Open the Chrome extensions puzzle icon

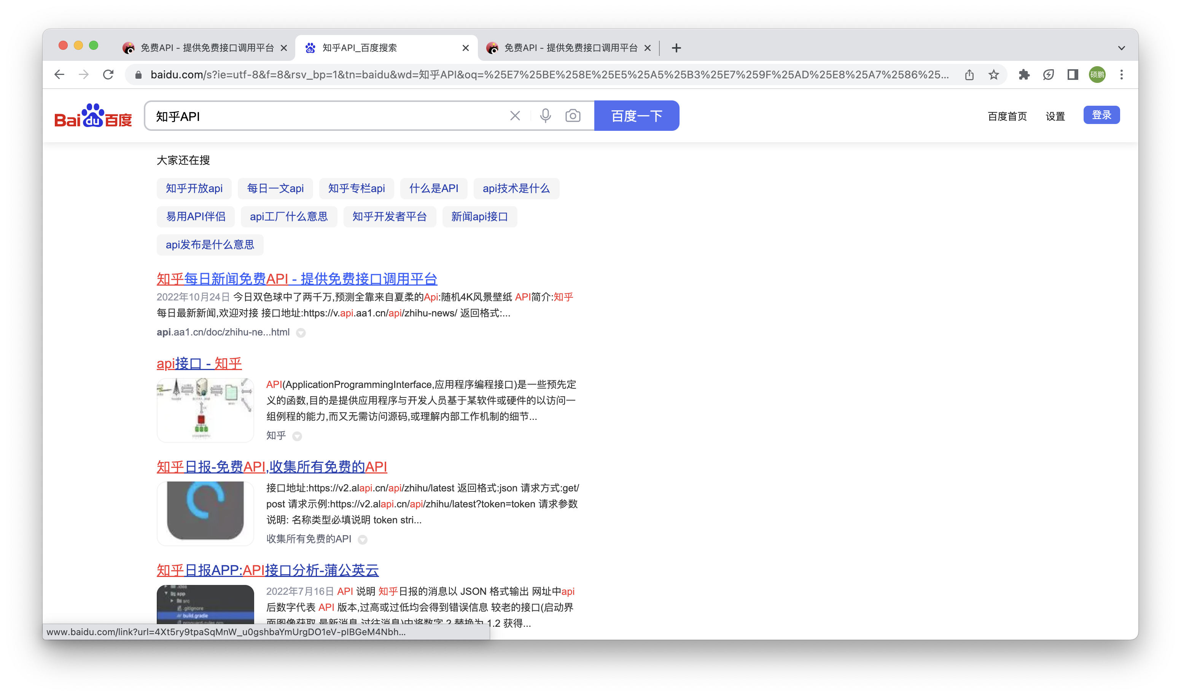[x=1024, y=75]
